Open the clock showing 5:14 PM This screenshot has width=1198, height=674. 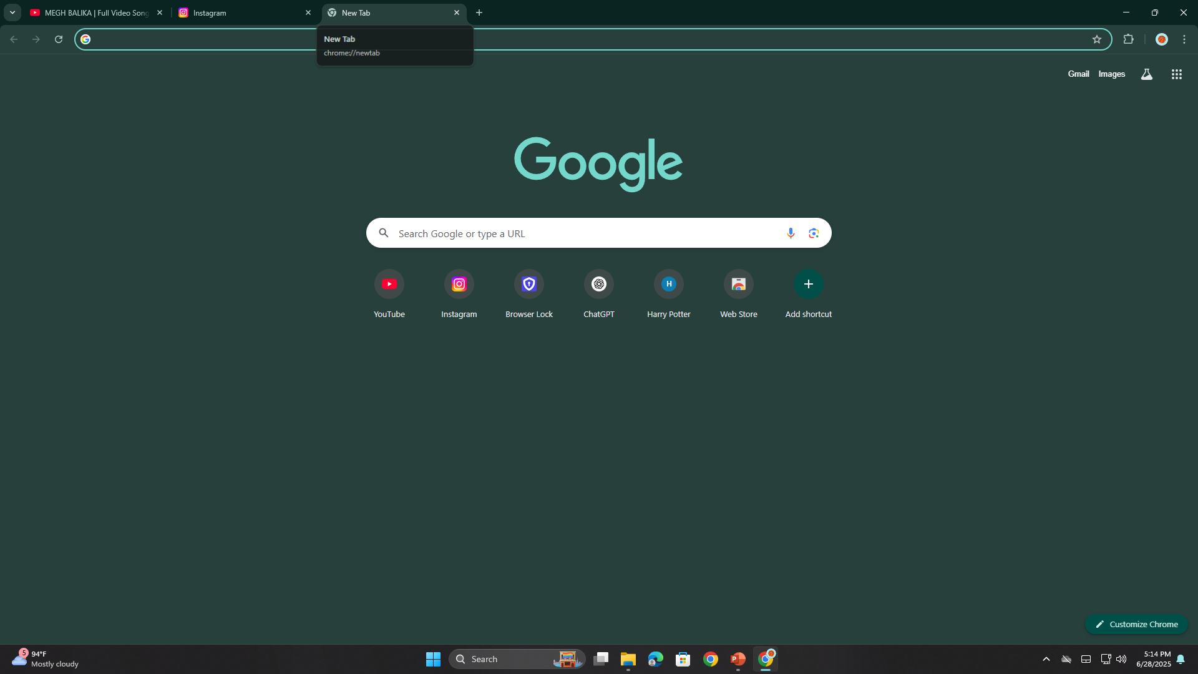click(x=1154, y=659)
